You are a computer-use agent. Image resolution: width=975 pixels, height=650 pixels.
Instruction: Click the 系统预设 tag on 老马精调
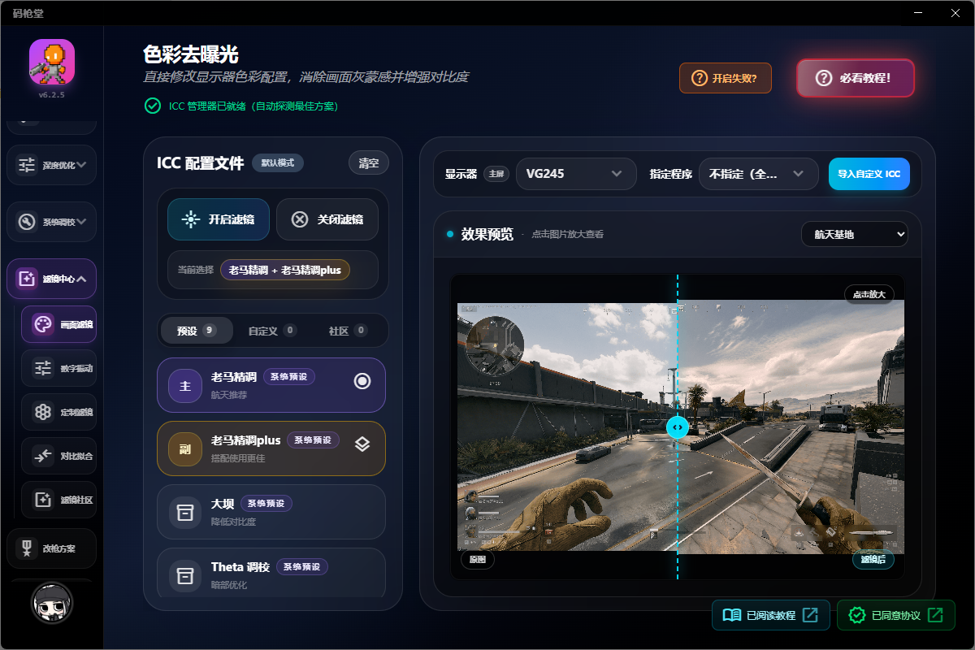pos(288,376)
